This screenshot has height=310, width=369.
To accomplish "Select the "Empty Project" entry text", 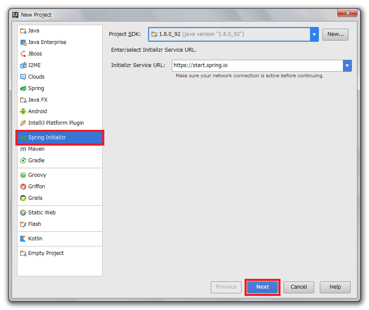I will point(46,253).
